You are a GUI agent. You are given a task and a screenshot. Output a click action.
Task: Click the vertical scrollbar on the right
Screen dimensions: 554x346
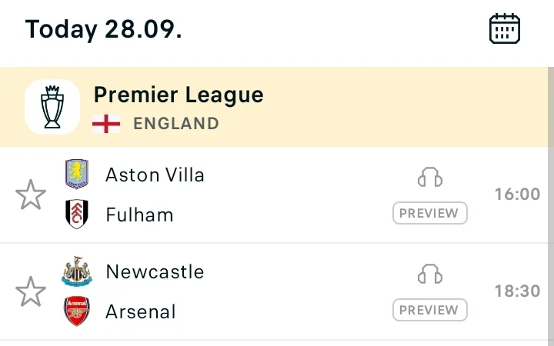pos(551,206)
